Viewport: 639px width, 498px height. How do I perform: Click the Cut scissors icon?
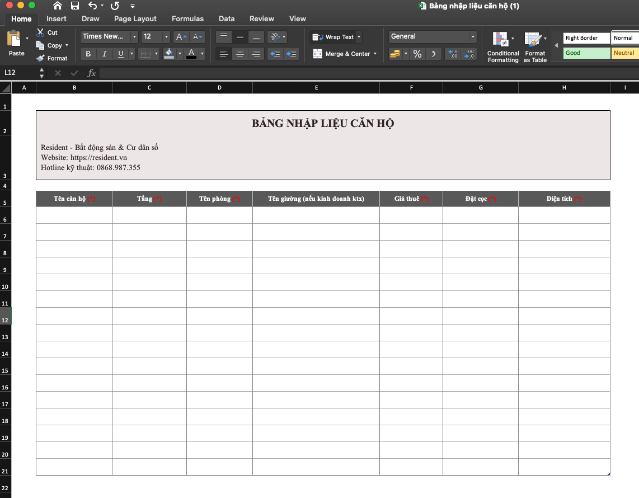40,32
